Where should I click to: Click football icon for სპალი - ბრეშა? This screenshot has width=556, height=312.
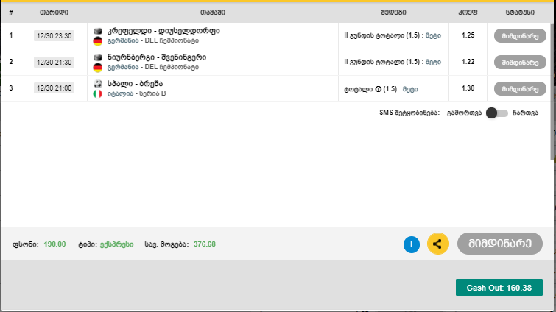point(98,84)
